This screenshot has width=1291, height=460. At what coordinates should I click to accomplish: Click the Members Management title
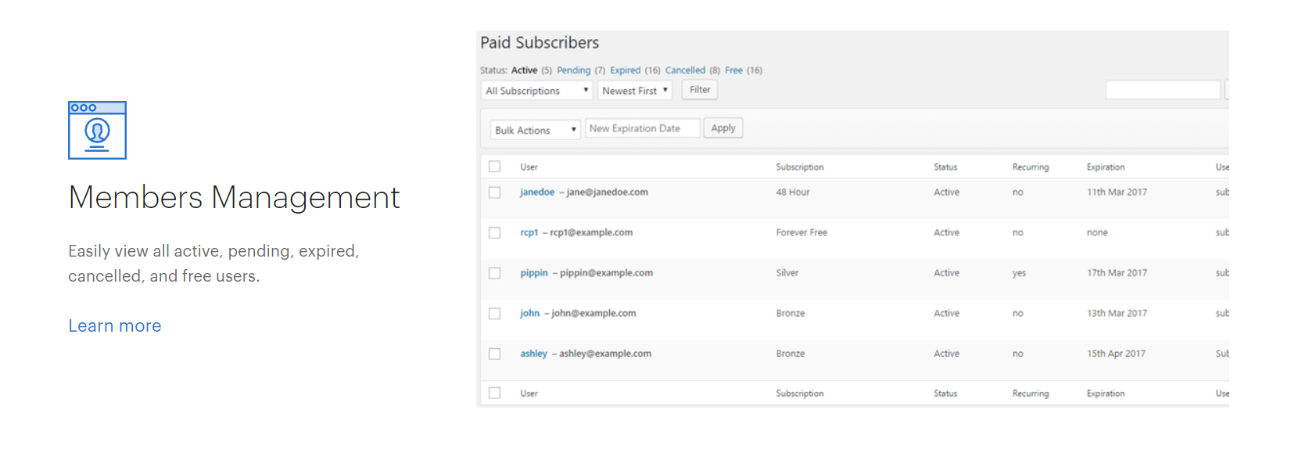tap(234, 197)
